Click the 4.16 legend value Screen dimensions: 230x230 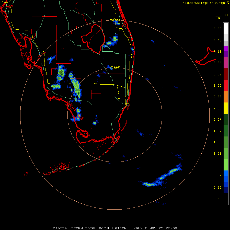217,51
